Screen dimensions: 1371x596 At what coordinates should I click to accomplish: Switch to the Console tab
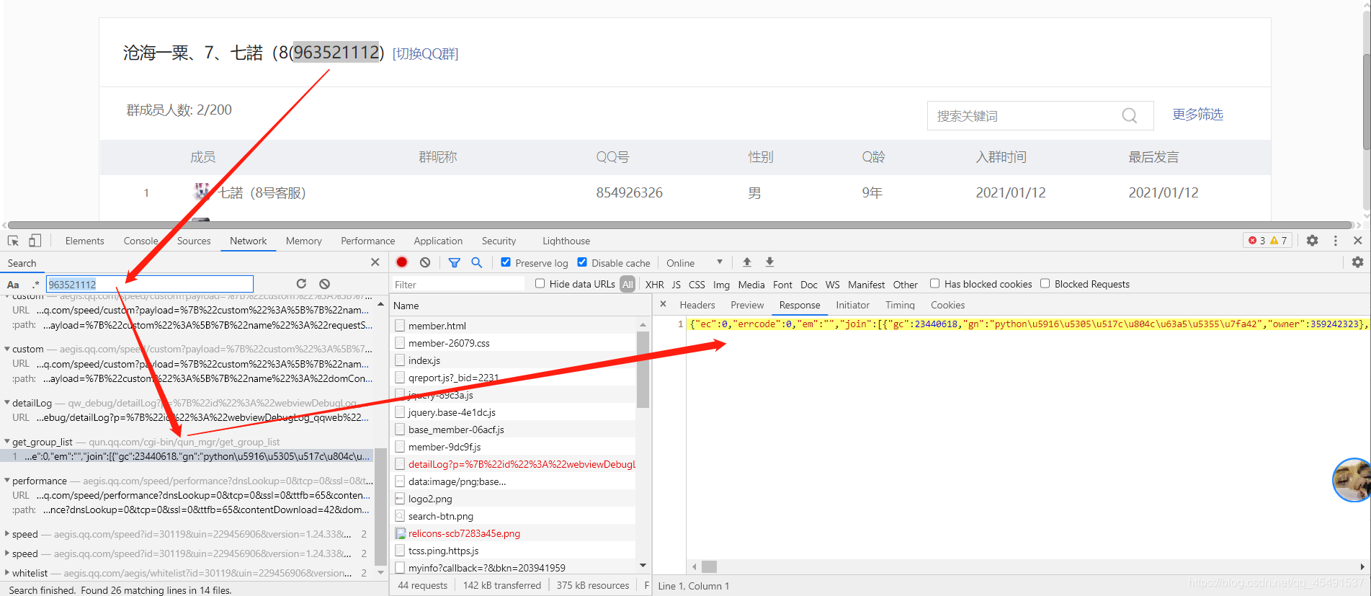[x=140, y=241]
